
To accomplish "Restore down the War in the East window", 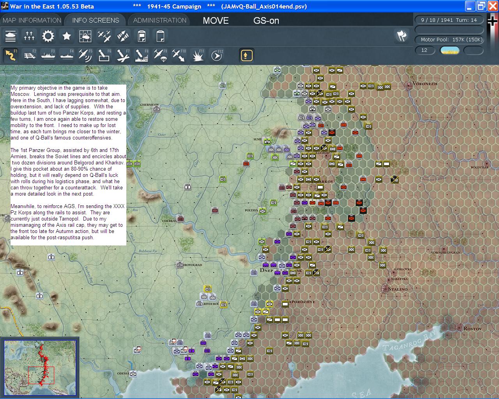I will pyautogui.click(x=482, y=6).
